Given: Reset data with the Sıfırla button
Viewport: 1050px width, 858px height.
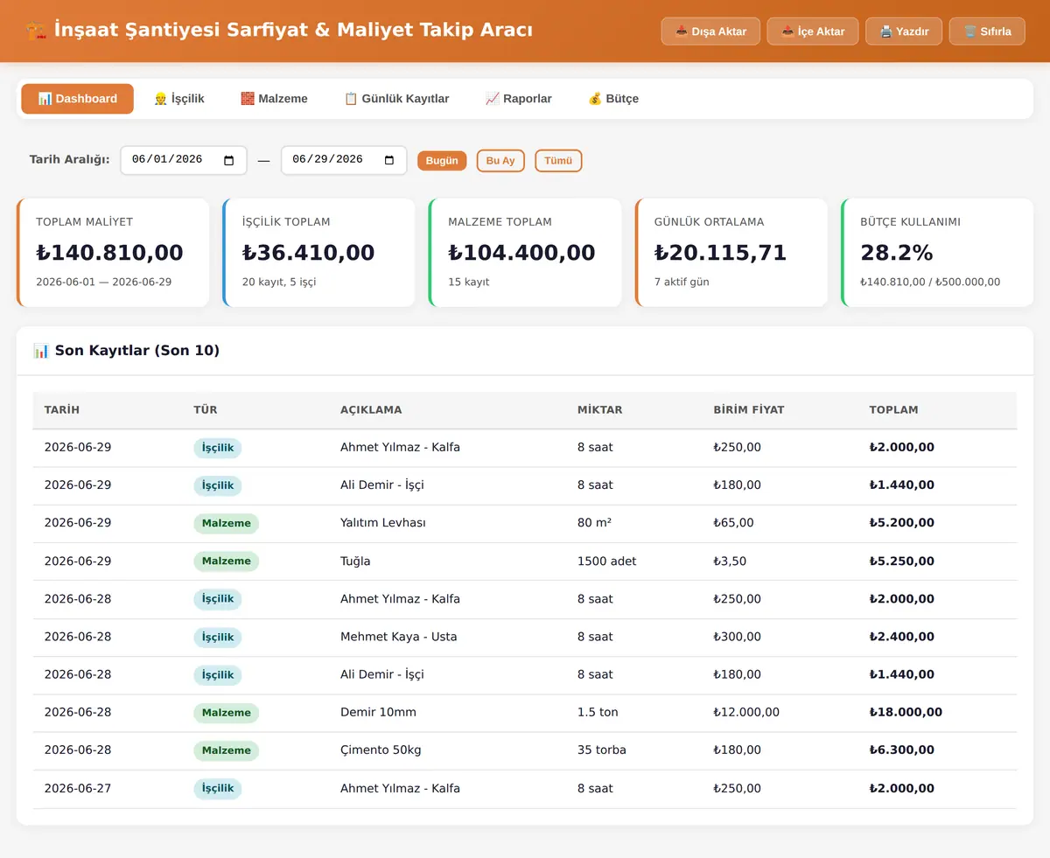Looking at the screenshot, I should (x=987, y=31).
